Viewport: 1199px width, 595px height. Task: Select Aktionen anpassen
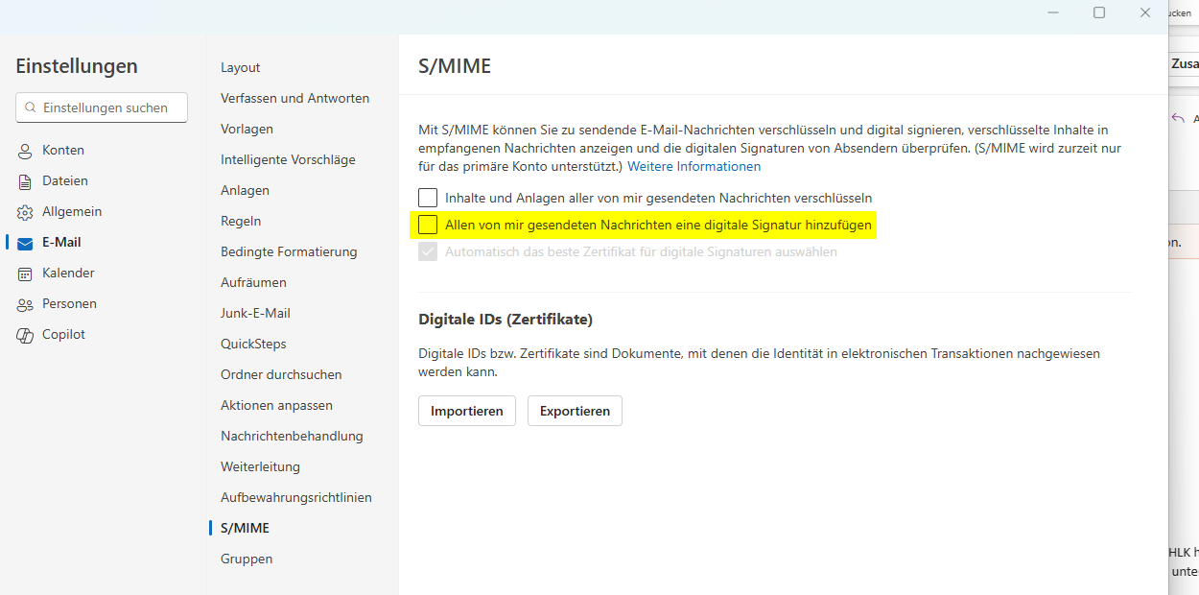[276, 405]
